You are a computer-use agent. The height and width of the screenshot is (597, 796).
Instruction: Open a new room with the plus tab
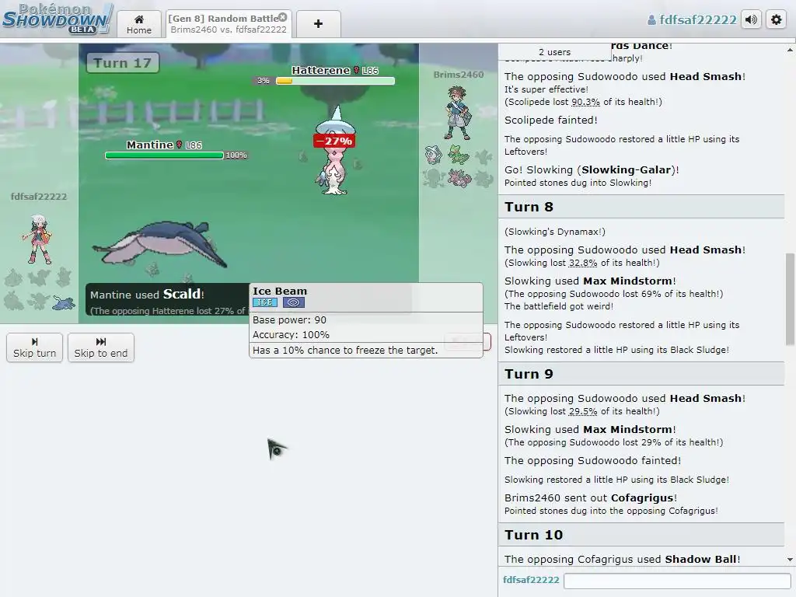[x=318, y=24]
